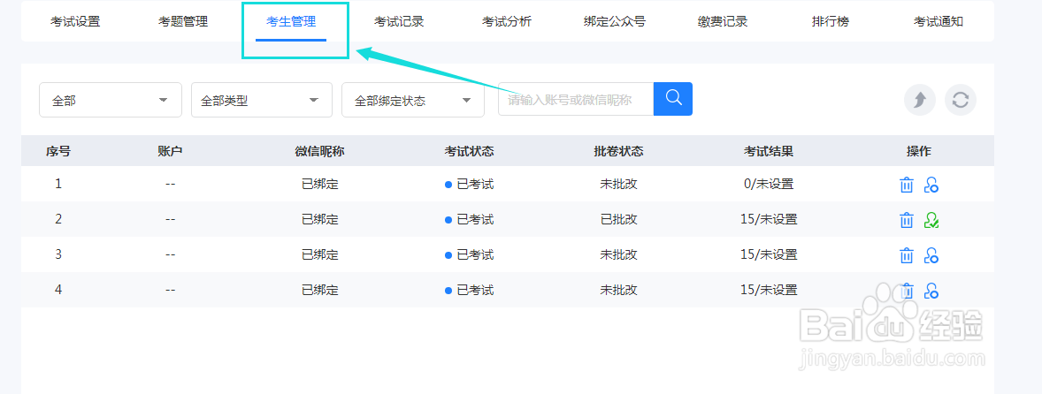Click 0/未设置 result in row 1

pos(769,185)
